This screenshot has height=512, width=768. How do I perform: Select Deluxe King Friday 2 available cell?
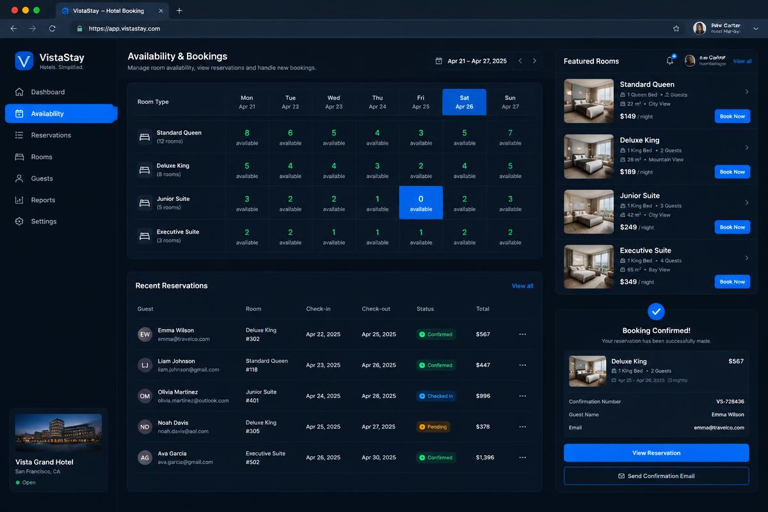pyautogui.click(x=421, y=170)
